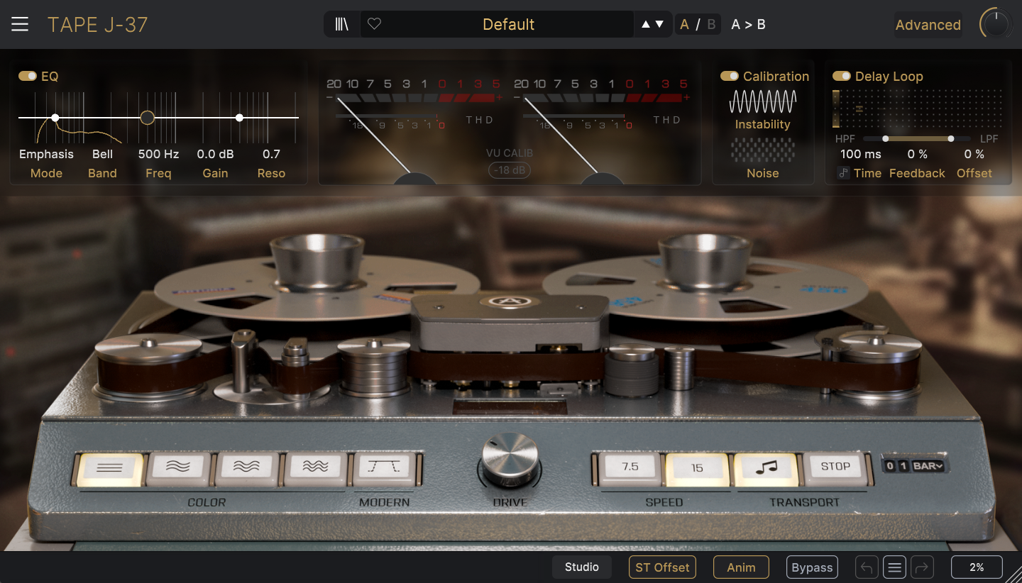Open the BAR sync dropdown

928,466
